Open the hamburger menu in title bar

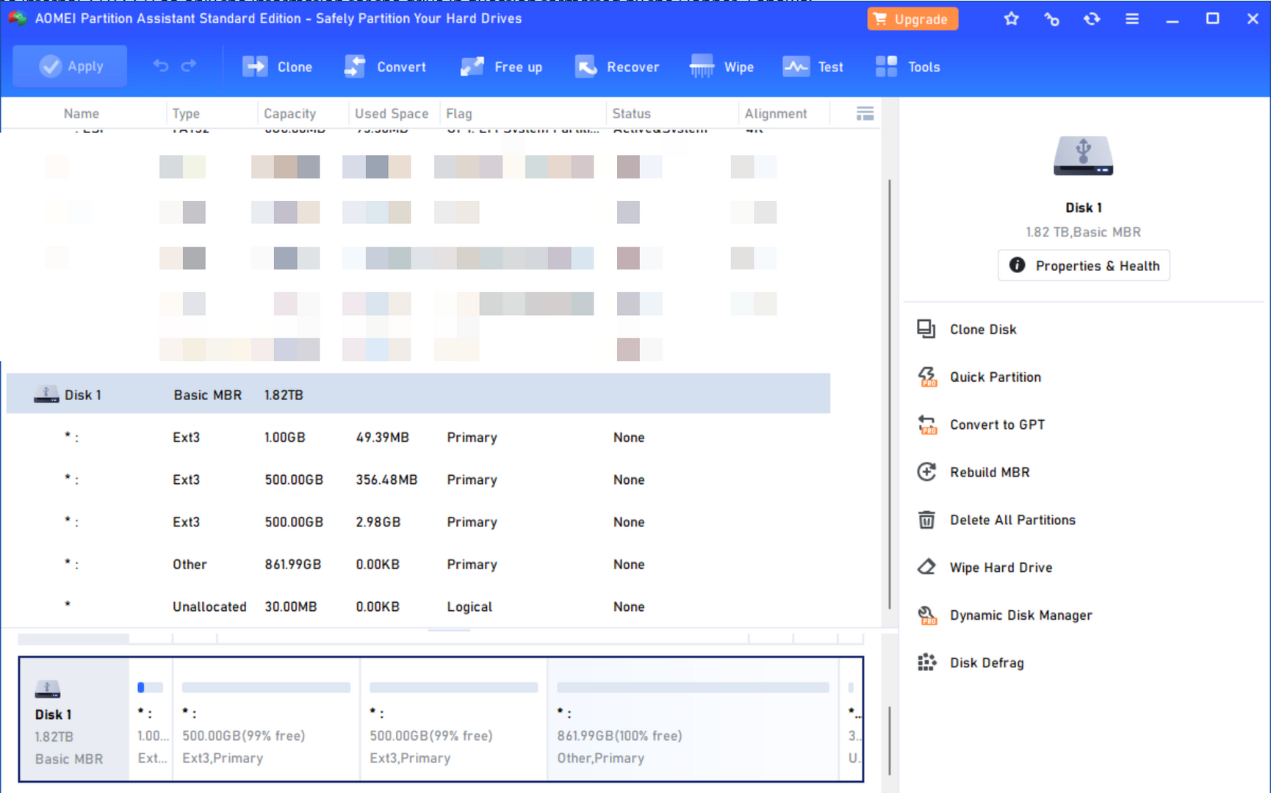point(1132,19)
